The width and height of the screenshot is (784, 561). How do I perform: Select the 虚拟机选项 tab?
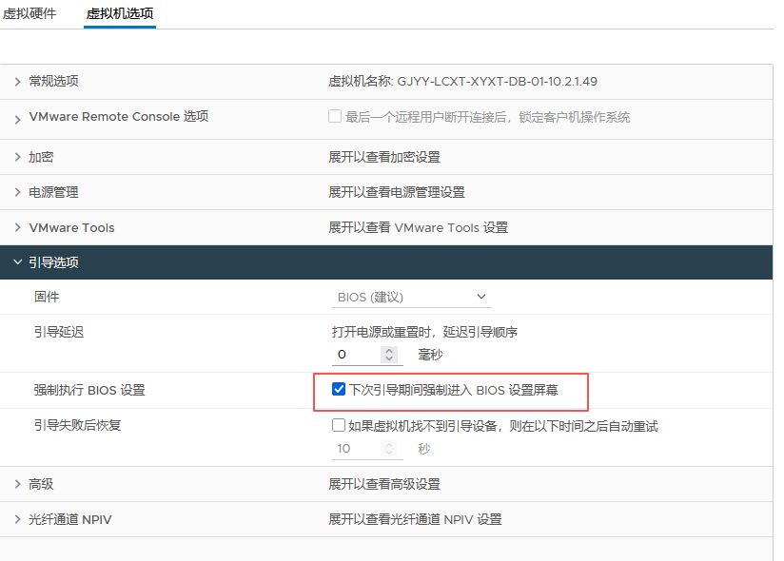pyautogui.click(x=119, y=14)
